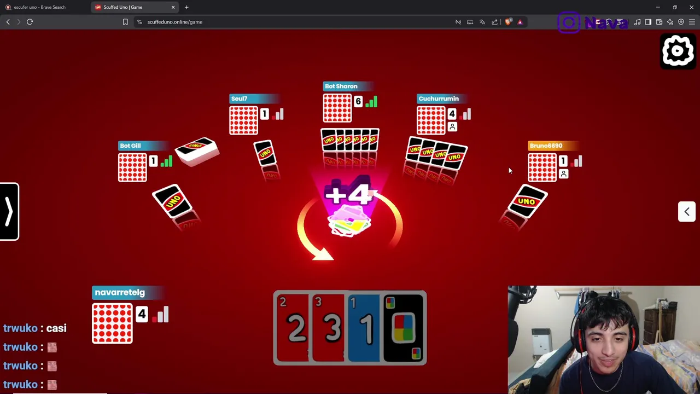Collapse the right side chevron panel
The width and height of the screenshot is (700, 394).
[687, 212]
